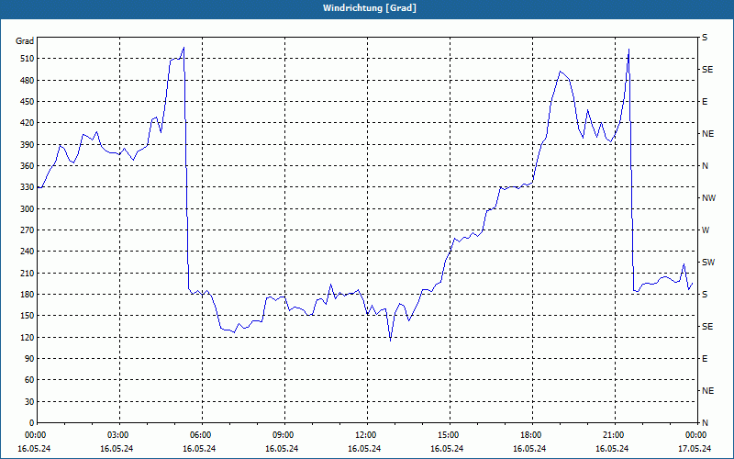Viewport: 734px width, 459px height.
Task: Click the line's sharp peak just before 06:00
Action: (x=183, y=48)
